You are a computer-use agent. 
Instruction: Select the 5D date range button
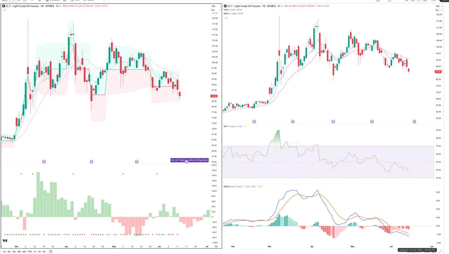[9, 252]
